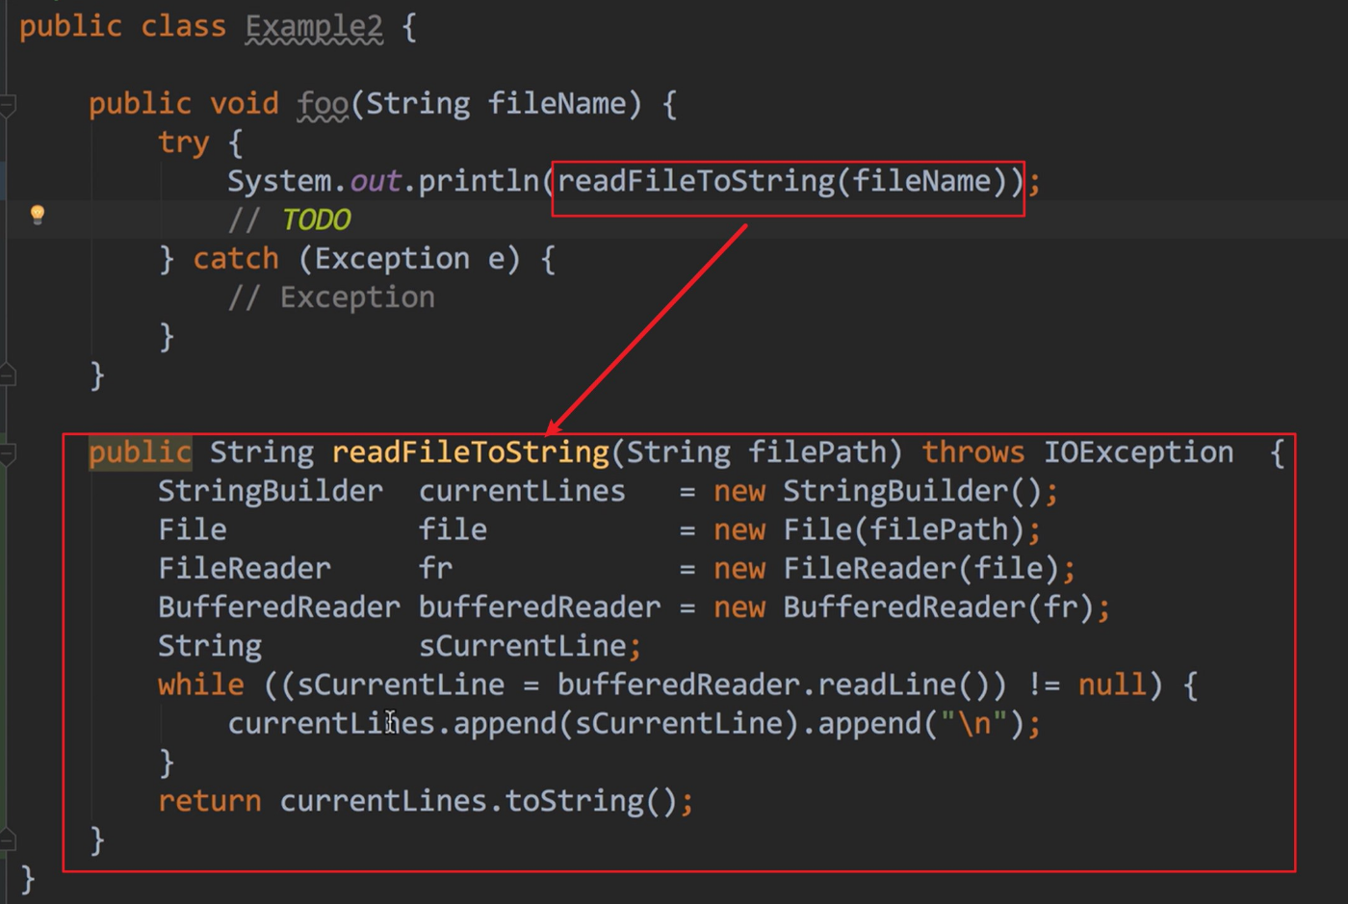
Task: Click the try keyword
Action: 183,143
